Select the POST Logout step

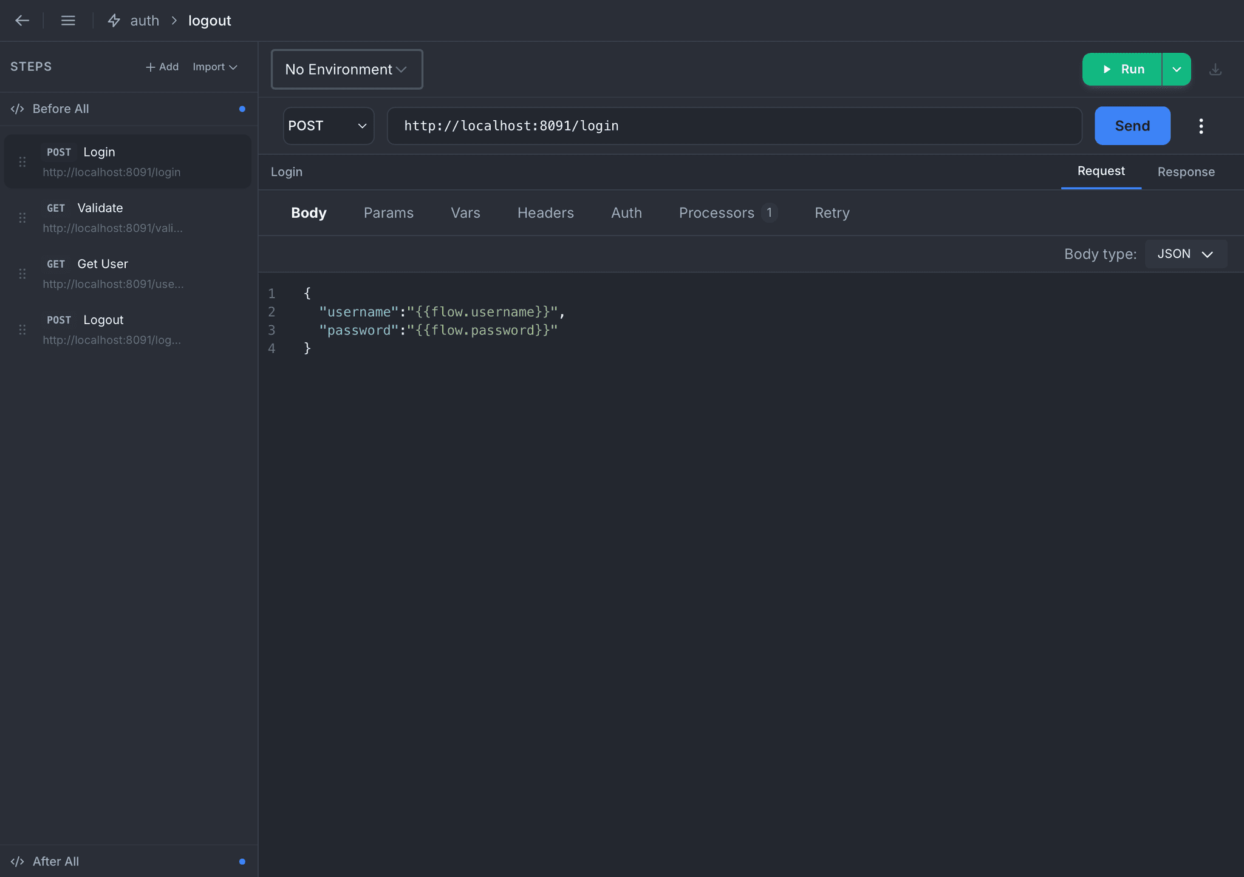(128, 329)
